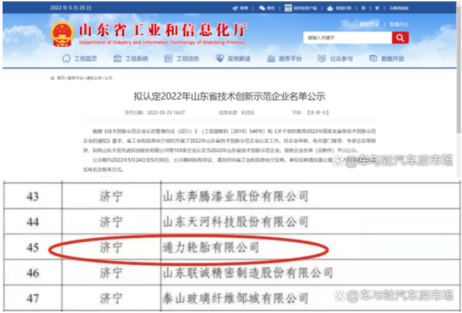Click row number 46 cell
Image resolution: width=462 pixels, height=313 pixels.
(33, 273)
